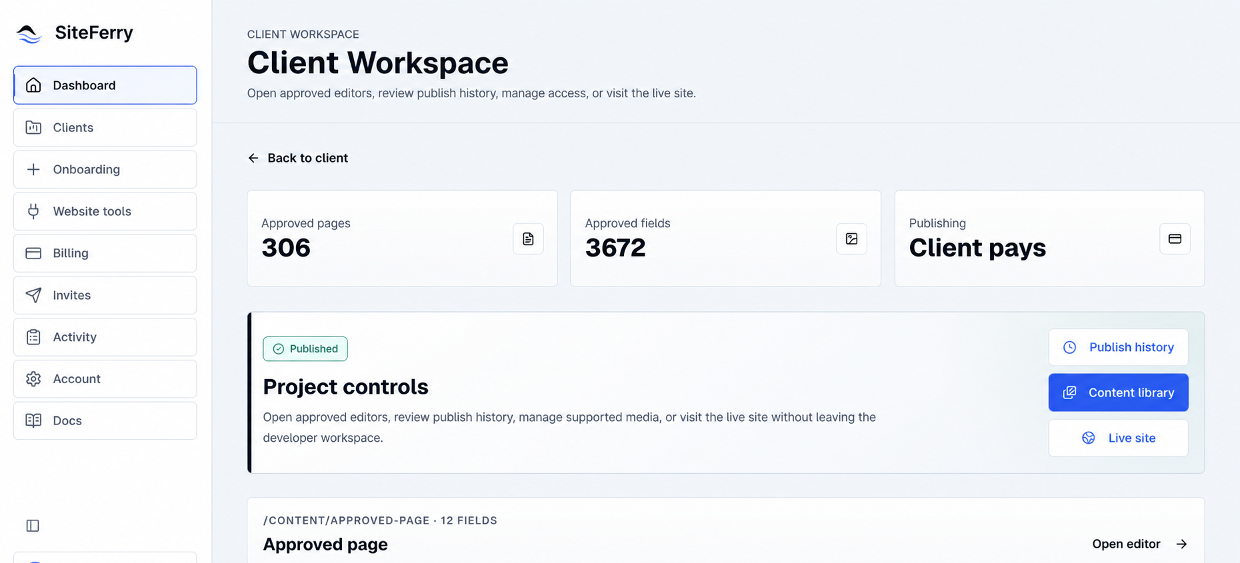Visit the Live site
The width and height of the screenshot is (1240, 563).
pyautogui.click(x=1118, y=438)
